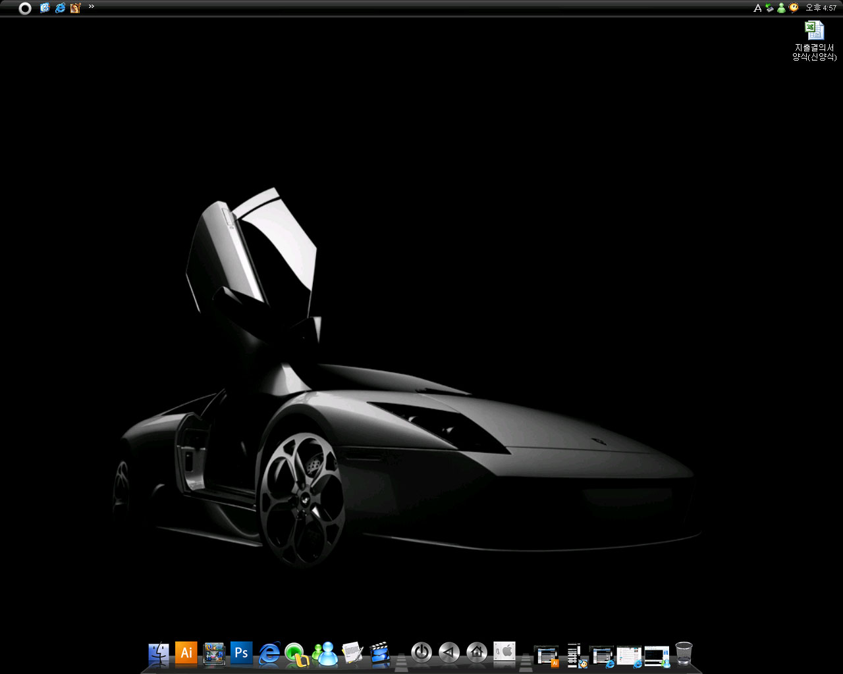Image resolution: width=843 pixels, height=674 pixels.
Task: Open the MSN Messenger dock icon
Action: [x=325, y=653]
